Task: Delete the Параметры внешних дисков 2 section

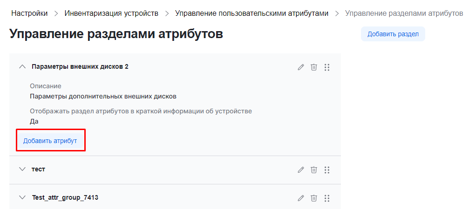Action: pos(314,67)
